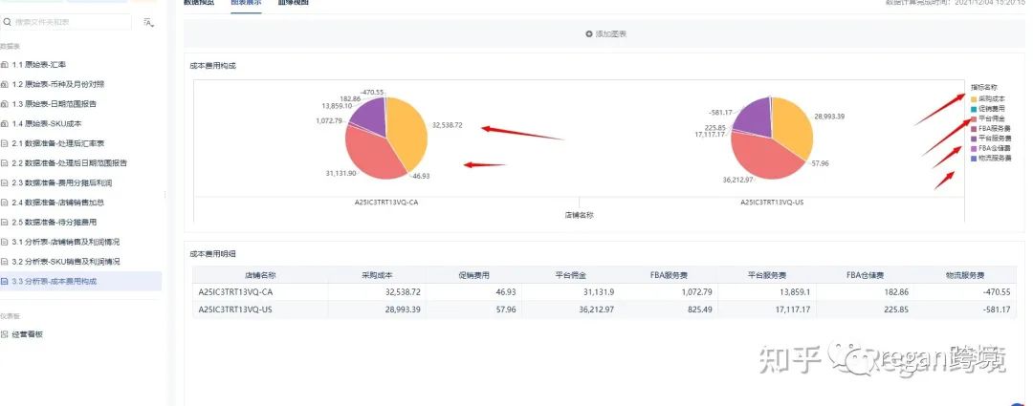Click purple slice of the CA pie chart
This screenshot has width=1033, height=406.
tap(369, 116)
